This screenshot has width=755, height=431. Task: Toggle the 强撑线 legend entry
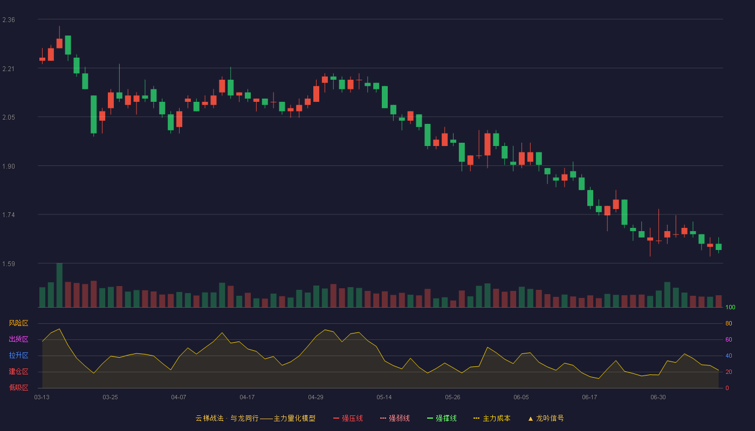click(x=442, y=418)
